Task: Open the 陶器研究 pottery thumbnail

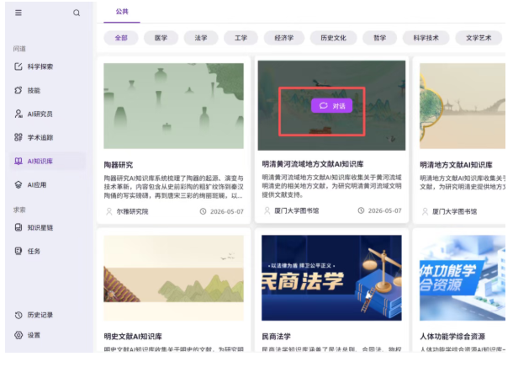Action: (x=174, y=106)
